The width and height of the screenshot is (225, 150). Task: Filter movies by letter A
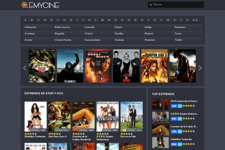pos(25,20)
